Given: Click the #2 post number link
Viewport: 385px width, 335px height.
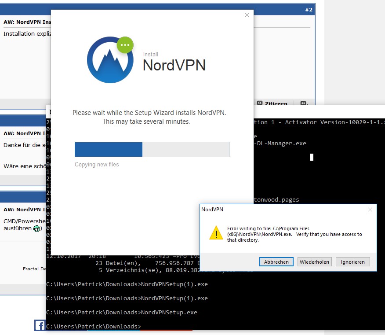Looking at the screenshot, I should (x=309, y=10).
